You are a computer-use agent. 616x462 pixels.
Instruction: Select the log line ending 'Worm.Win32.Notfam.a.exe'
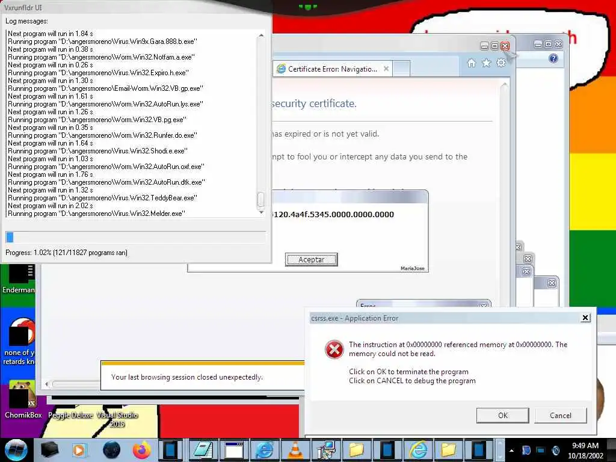101,57
